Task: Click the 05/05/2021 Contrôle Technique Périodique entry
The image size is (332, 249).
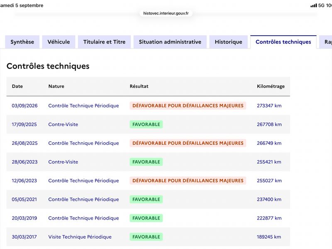Action: pyautogui.click(x=84, y=199)
